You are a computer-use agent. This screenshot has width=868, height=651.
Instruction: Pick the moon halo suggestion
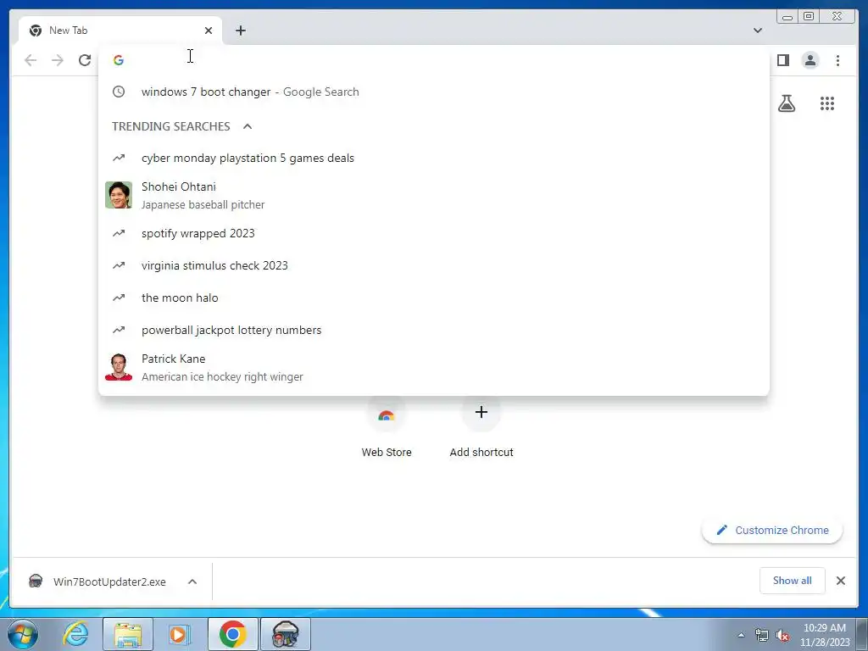(433, 298)
